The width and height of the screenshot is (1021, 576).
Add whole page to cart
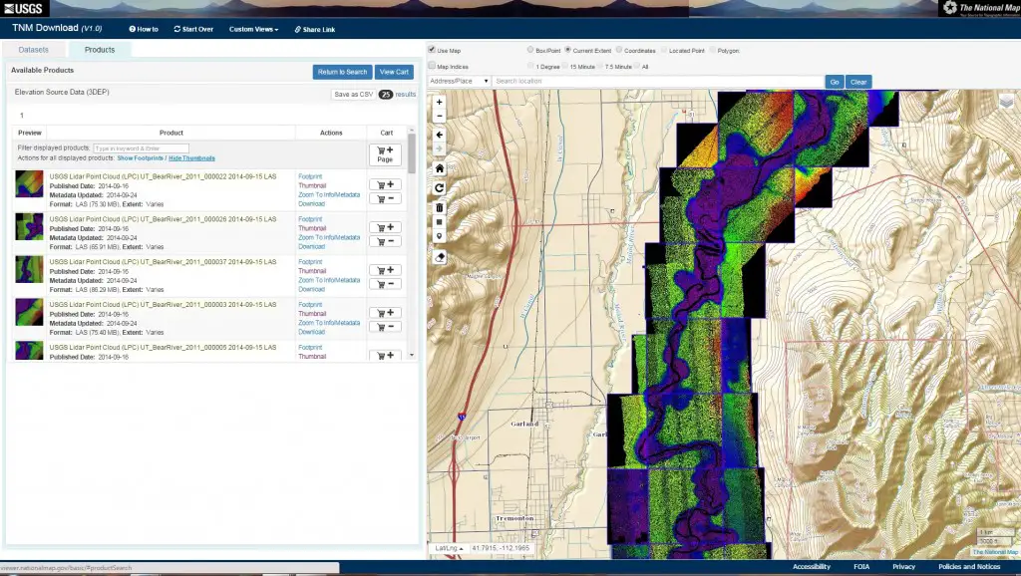[385, 154]
